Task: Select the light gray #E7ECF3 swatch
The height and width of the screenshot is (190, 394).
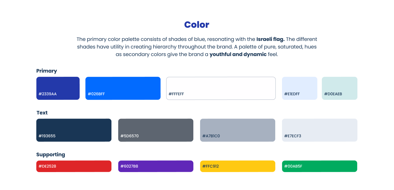Action: [x=319, y=130]
